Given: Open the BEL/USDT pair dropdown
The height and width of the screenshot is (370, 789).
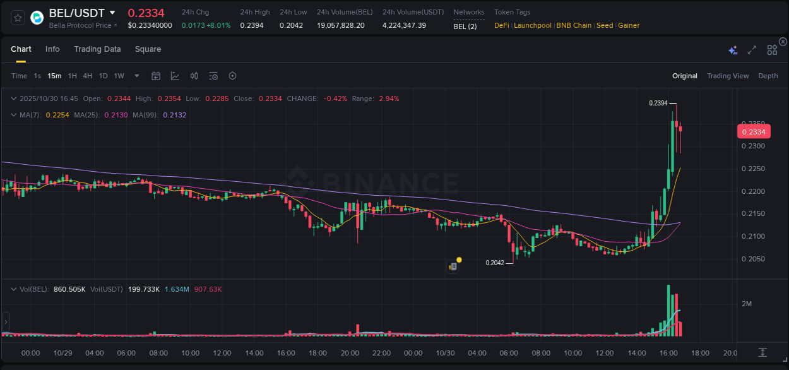Looking at the screenshot, I should tap(112, 13).
